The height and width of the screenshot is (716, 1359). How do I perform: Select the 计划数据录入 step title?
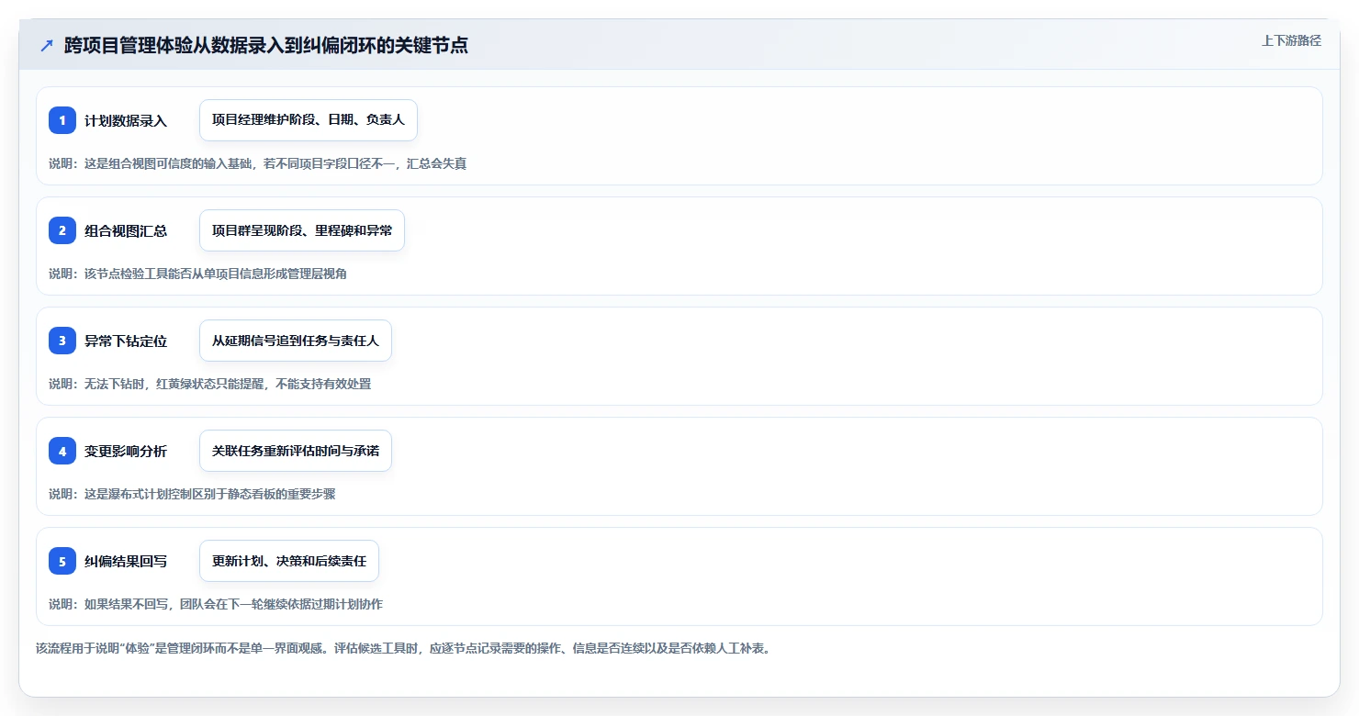point(126,120)
